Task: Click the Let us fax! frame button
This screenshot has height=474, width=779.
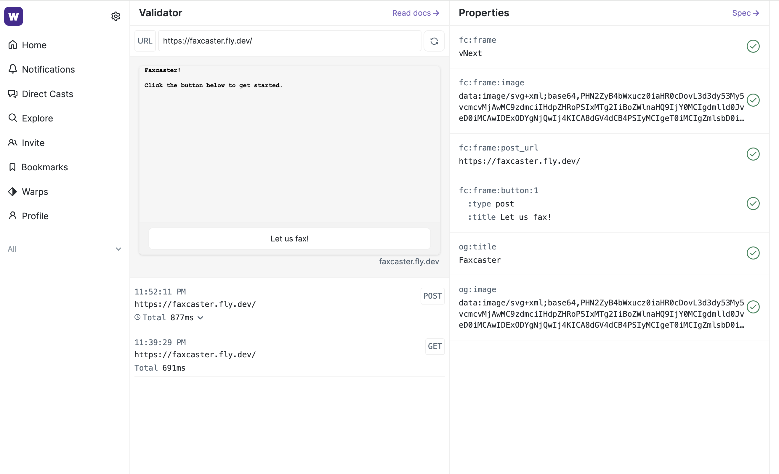Action: tap(290, 239)
